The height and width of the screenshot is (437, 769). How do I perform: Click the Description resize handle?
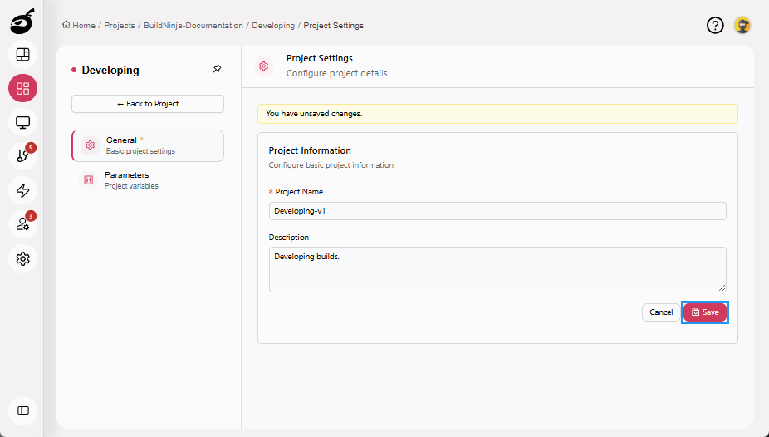click(x=722, y=288)
